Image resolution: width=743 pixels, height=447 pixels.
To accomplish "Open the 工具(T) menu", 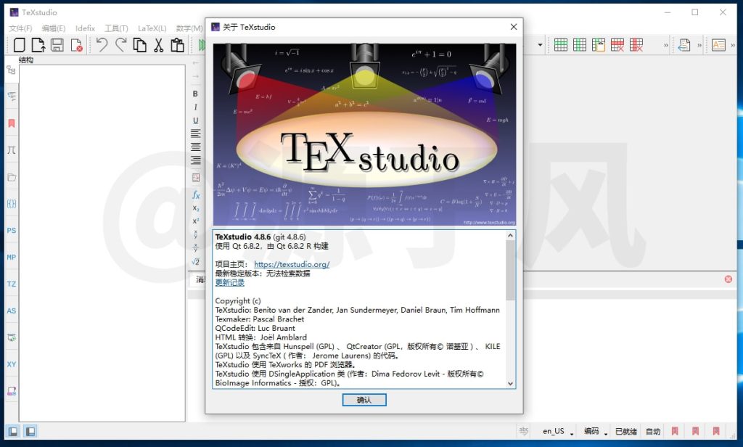I will pyautogui.click(x=116, y=28).
